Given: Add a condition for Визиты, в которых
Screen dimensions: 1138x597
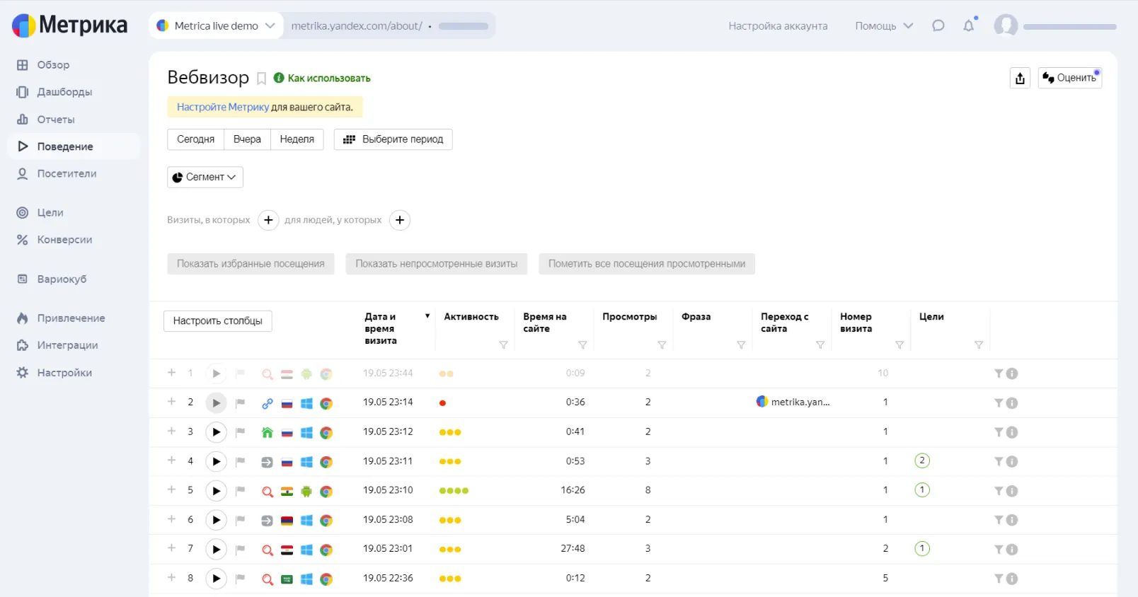Looking at the screenshot, I should coord(268,220).
